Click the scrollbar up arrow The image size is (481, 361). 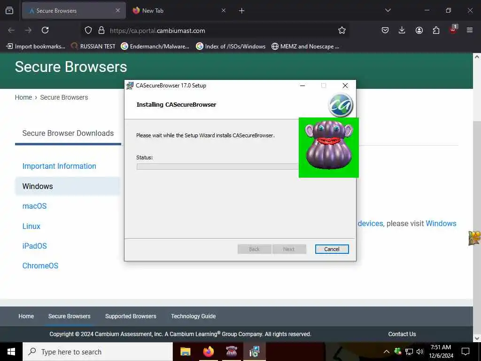point(477,56)
